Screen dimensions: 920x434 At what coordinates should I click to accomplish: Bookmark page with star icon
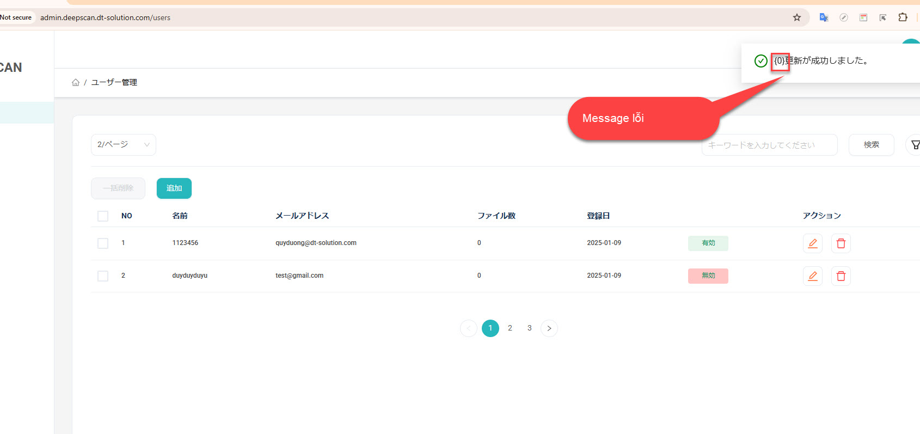[797, 17]
